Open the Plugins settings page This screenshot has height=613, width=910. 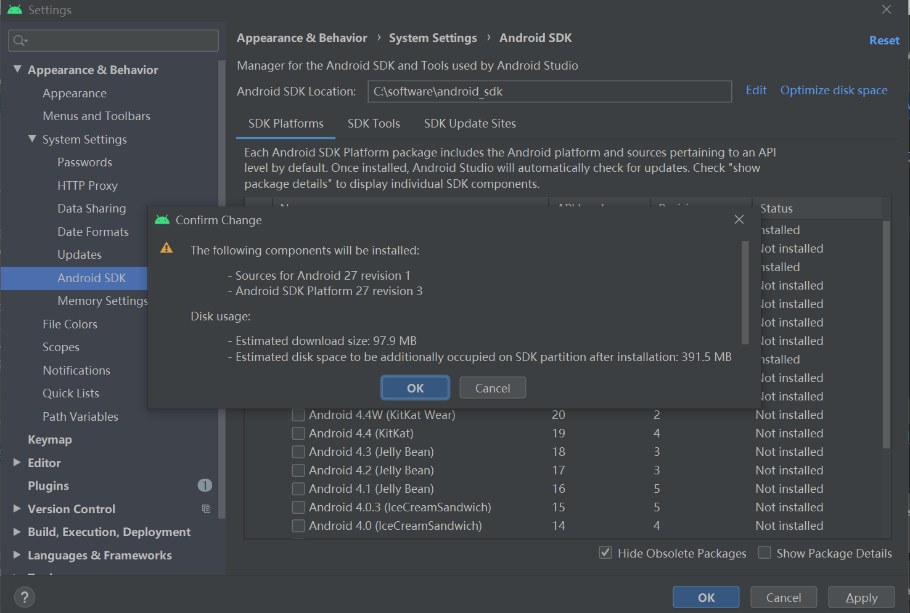pyautogui.click(x=49, y=485)
